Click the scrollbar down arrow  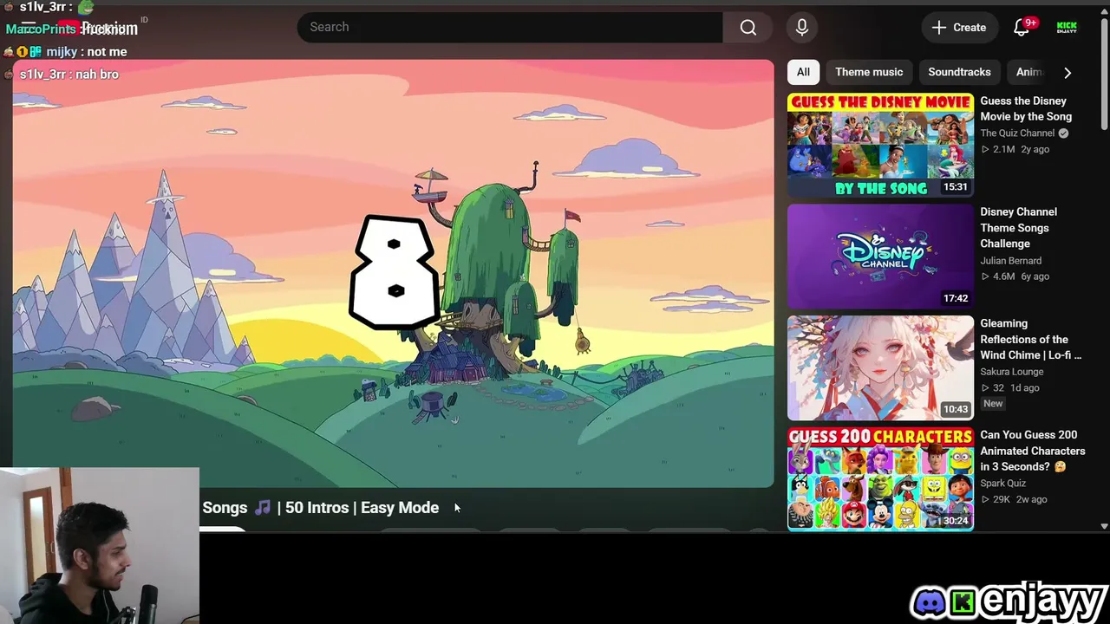[x=1104, y=525]
